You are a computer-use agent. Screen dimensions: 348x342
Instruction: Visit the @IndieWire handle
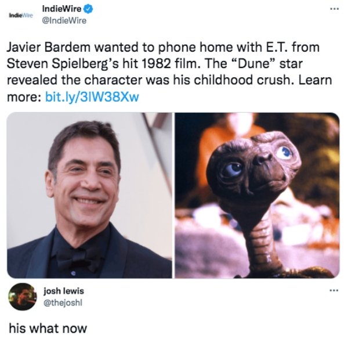click(64, 21)
